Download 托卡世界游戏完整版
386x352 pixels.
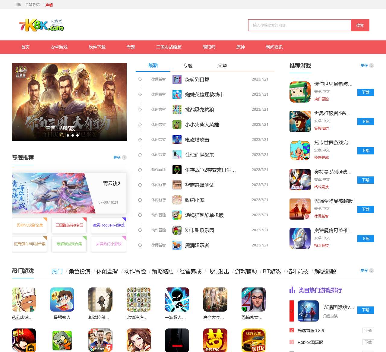pyautogui.click(x=365, y=151)
